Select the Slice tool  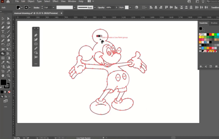8,71
